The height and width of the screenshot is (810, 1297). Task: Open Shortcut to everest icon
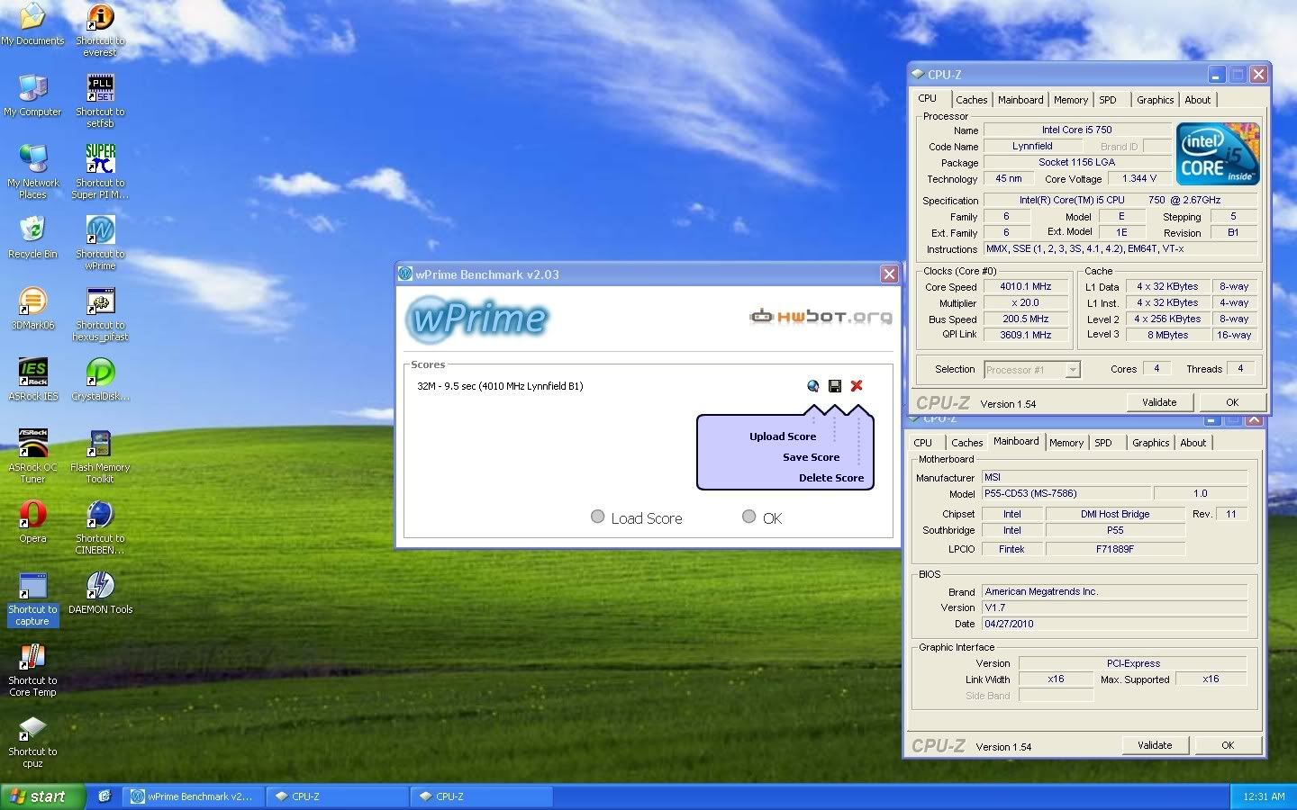click(x=100, y=30)
